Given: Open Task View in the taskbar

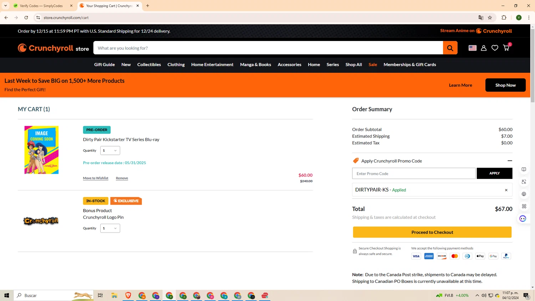Looking at the screenshot, I should [100, 295].
